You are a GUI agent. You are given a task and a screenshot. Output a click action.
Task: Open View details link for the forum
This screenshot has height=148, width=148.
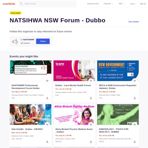coord(133,22)
